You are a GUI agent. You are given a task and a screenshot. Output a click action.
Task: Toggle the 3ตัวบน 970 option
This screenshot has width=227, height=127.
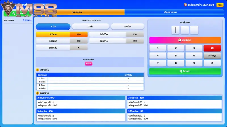tap(62, 34)
